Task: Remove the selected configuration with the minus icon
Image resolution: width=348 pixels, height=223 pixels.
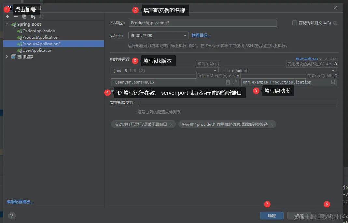Action: 16,17
